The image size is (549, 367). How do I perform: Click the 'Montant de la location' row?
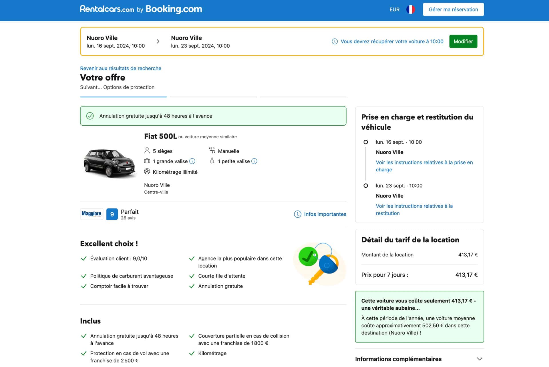pos(419,255)
